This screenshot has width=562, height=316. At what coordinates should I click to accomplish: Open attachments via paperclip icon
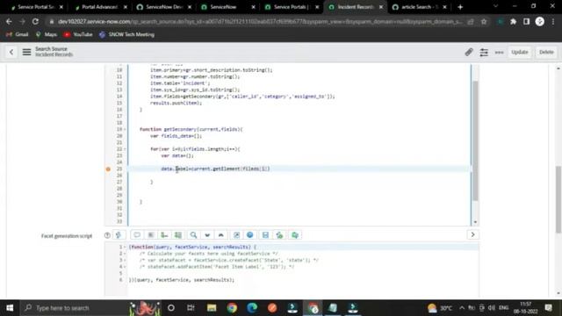(468, 53)
